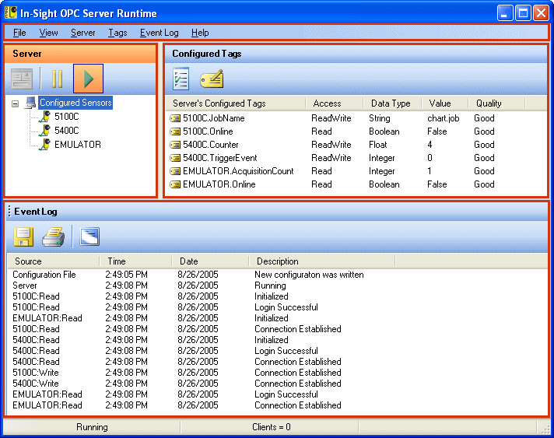
Task: Select the EMULATOR.AcquisitionCount tag row
Action: coord(237,171)
